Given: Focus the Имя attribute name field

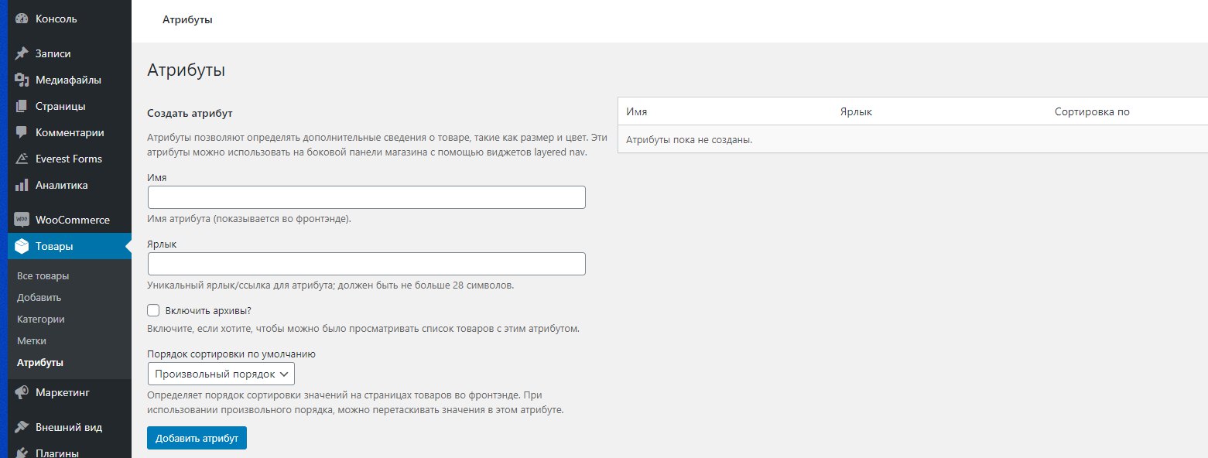Looking at the screenshot, I should point(366,197).
